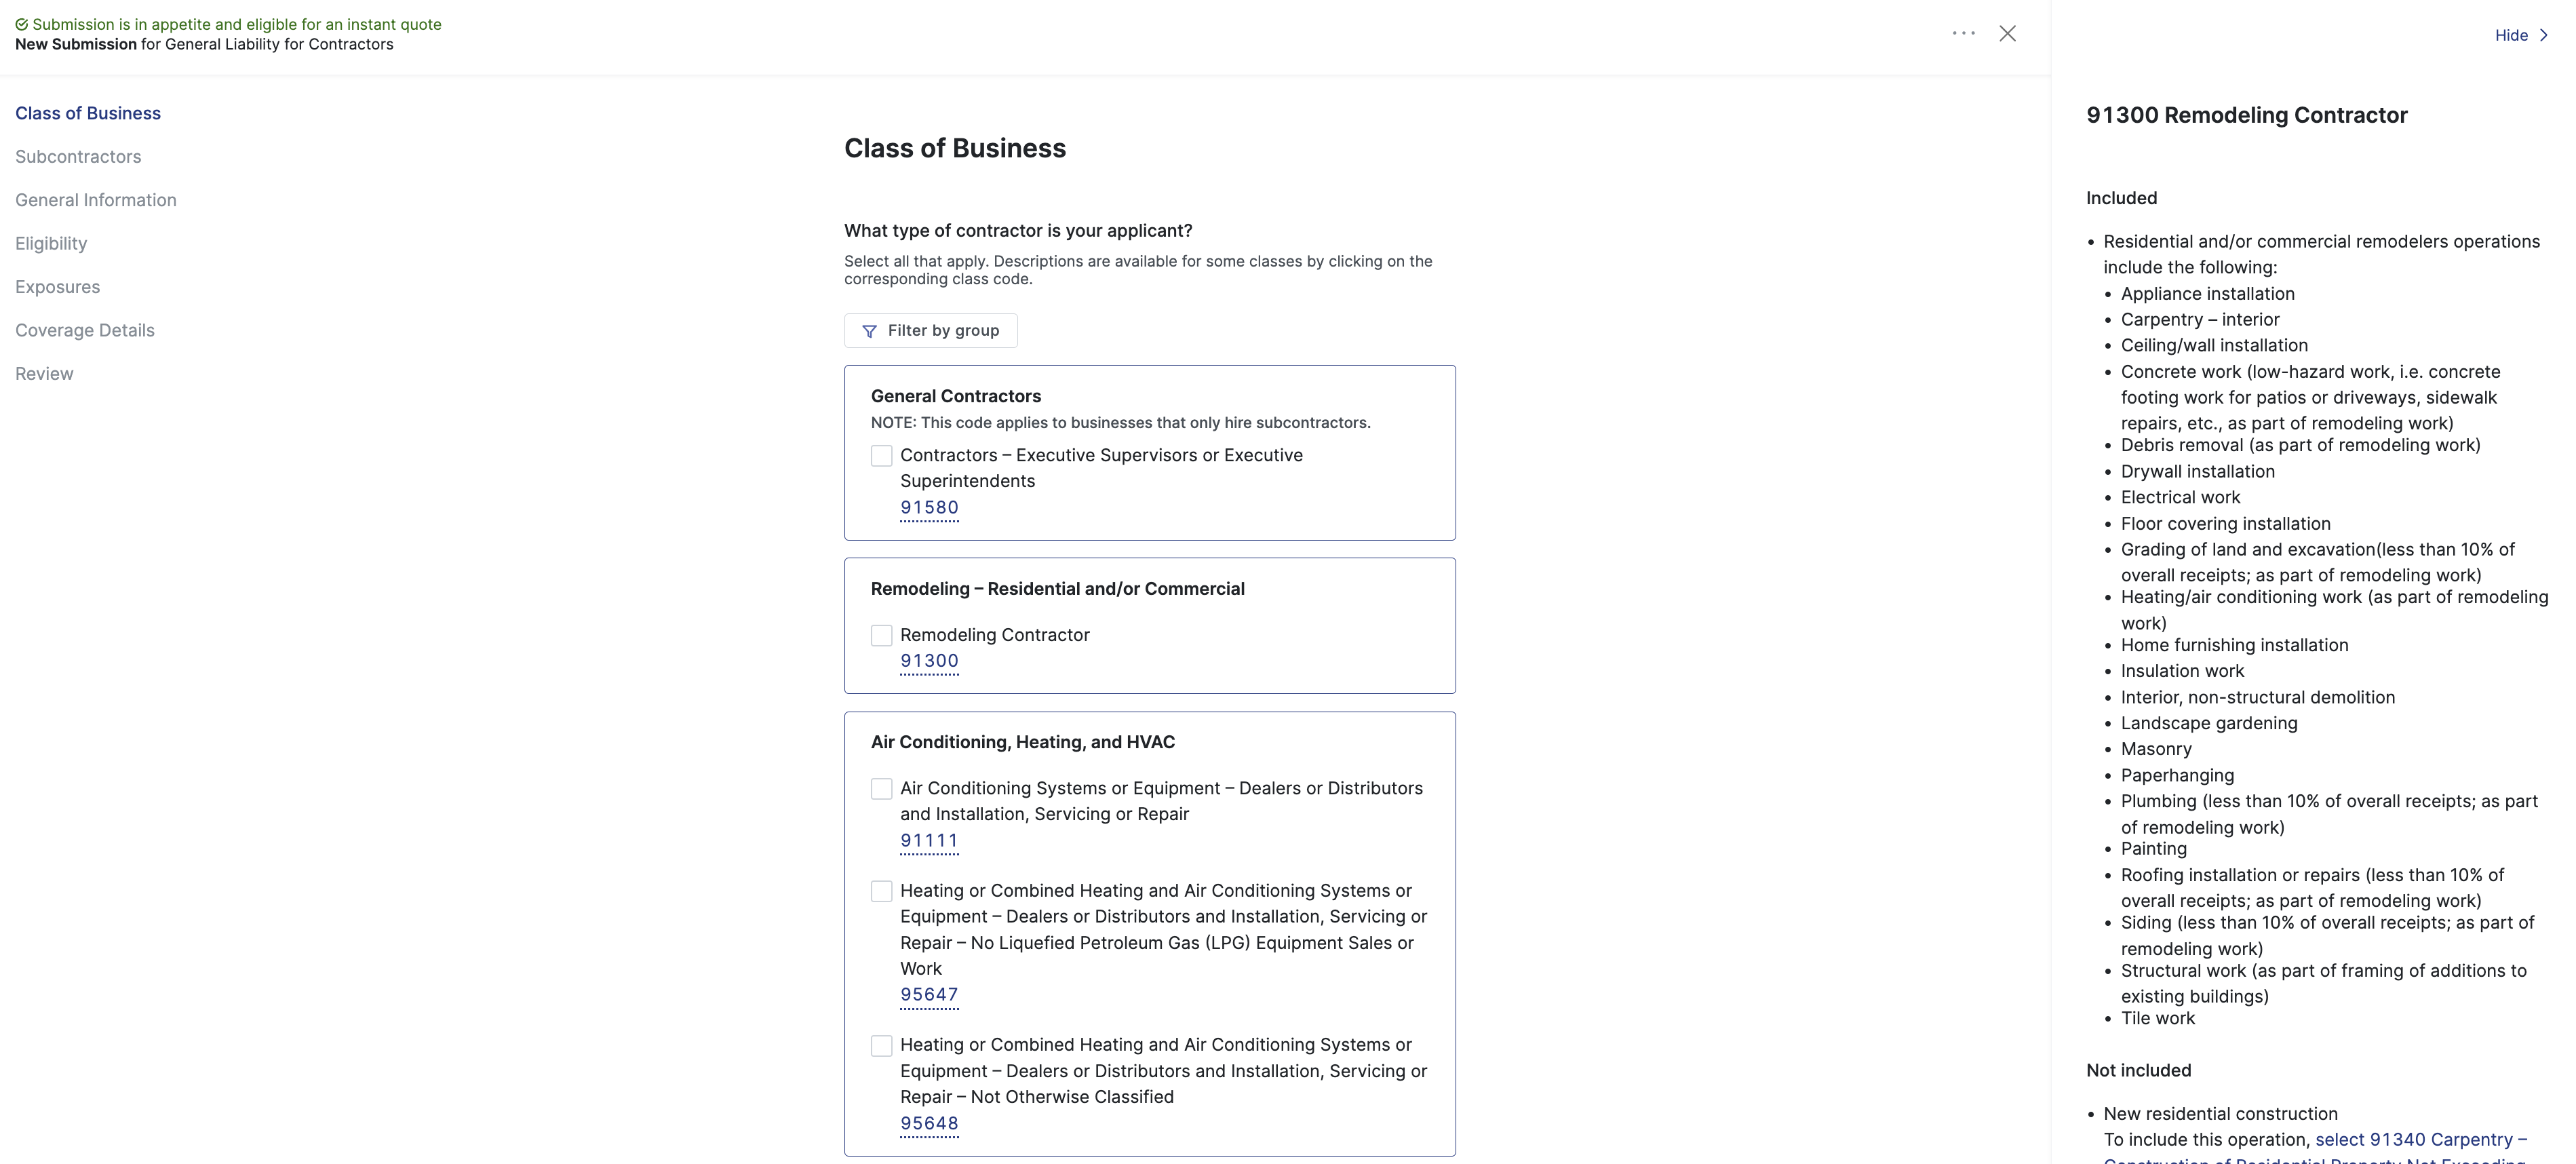Image resolution: width=2576 pixels, height=1164 pixels.
Task: Check Heating Not Otherwise Classified checkbox
Action: (881, 1046)
